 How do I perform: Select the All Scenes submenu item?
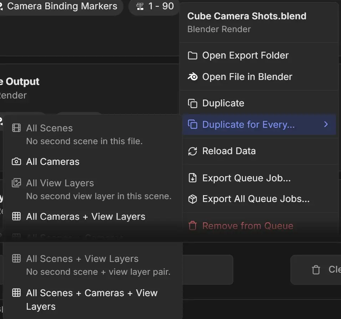[x=93, y=135]
